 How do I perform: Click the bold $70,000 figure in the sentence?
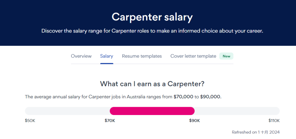pos(183,97)
